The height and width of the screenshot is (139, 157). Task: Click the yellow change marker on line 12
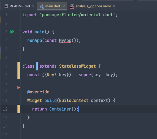[19, 109]
